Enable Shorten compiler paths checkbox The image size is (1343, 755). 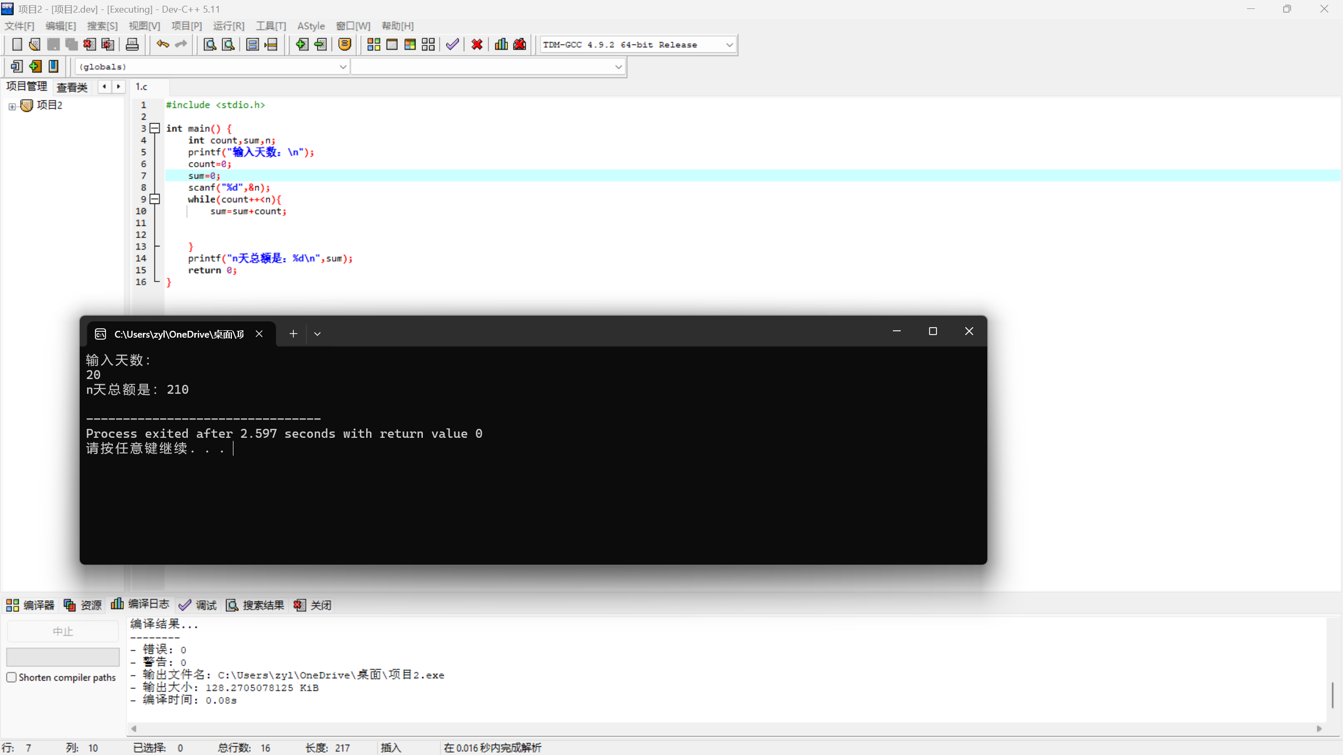pyautogui.click(x=12, y=677)
